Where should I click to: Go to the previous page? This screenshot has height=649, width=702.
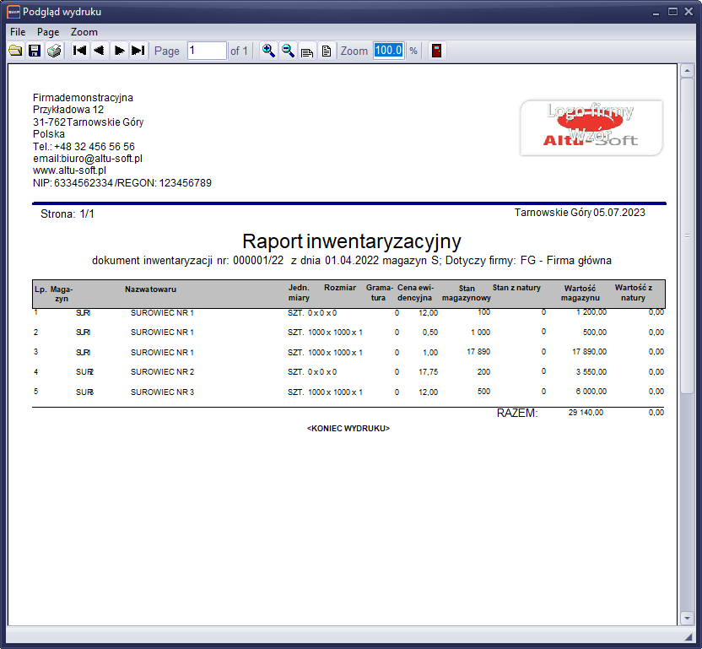99,51
